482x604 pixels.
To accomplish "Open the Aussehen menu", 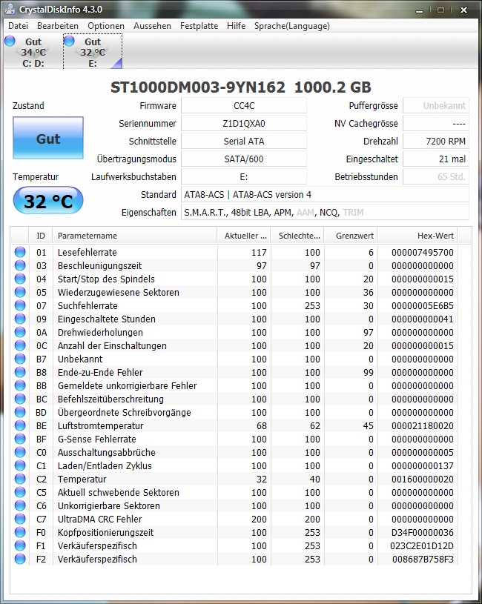I will point(152,26).
